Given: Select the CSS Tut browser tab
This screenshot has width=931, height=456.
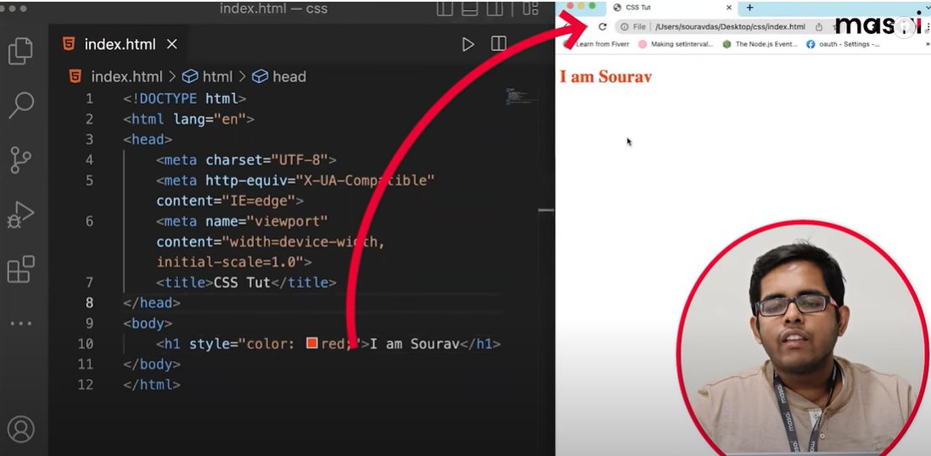Looking at the screenshot, I should click(x=672, y=8).
